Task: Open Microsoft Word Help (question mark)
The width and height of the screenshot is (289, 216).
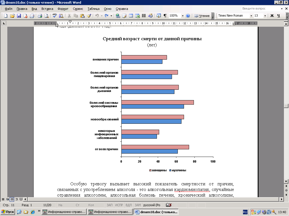Action: (x=188, y=16)
